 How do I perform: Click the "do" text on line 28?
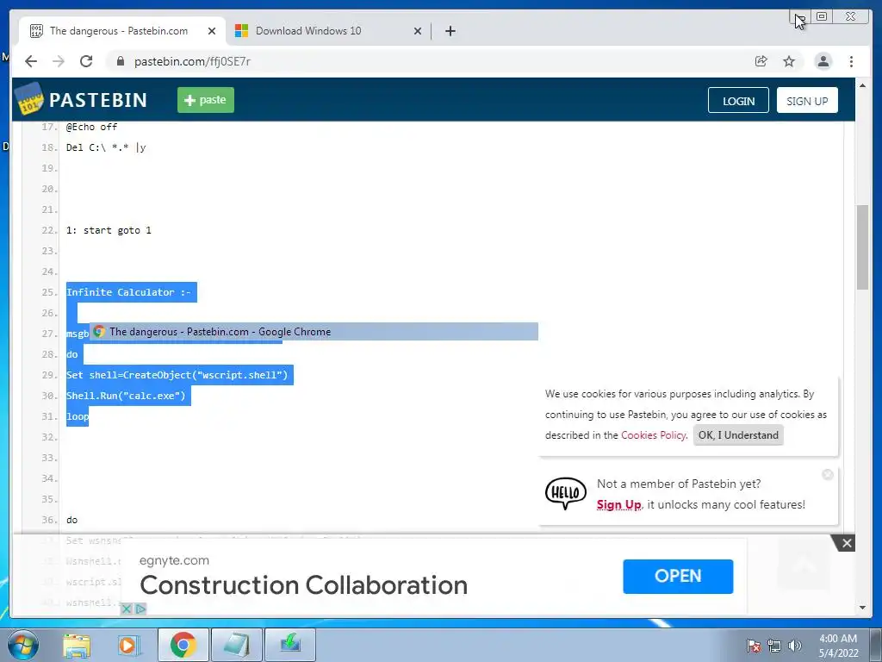[x=72, y=354]
